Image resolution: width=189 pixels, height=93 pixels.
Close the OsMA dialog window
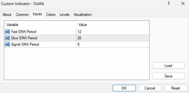pyautogui.click(x=183, y=4)
